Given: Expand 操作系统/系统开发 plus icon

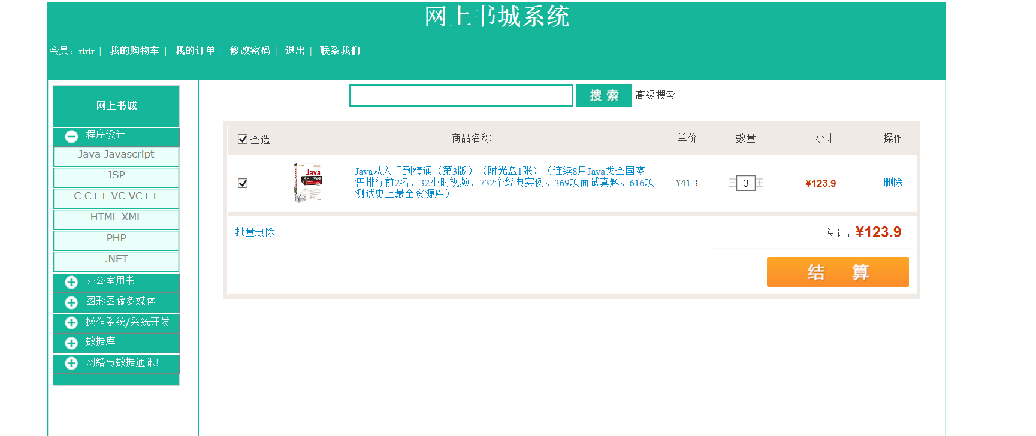Looking at the screenshot, I should (x=71, y=323).
